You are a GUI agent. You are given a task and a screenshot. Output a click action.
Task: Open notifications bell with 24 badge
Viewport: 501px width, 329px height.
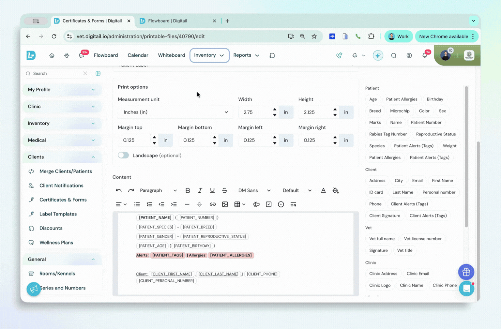pos(425,55)
